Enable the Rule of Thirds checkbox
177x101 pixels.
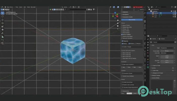point(122,26)
